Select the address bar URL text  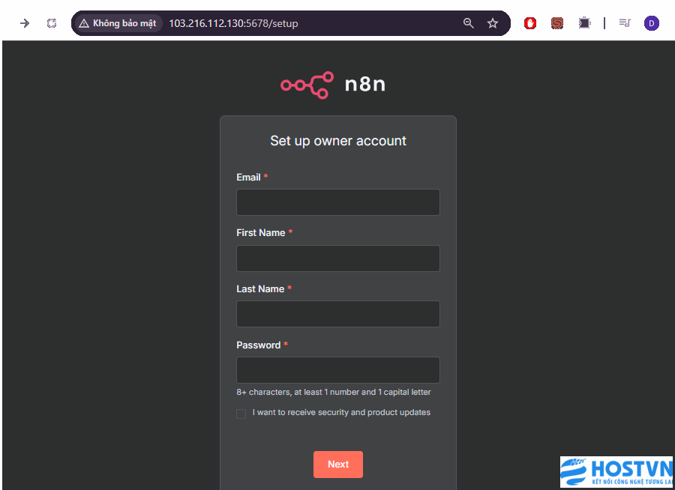click(233, 23)
